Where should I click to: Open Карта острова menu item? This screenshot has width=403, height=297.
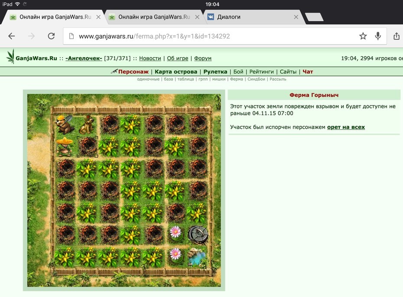click(x=176, y=72)
